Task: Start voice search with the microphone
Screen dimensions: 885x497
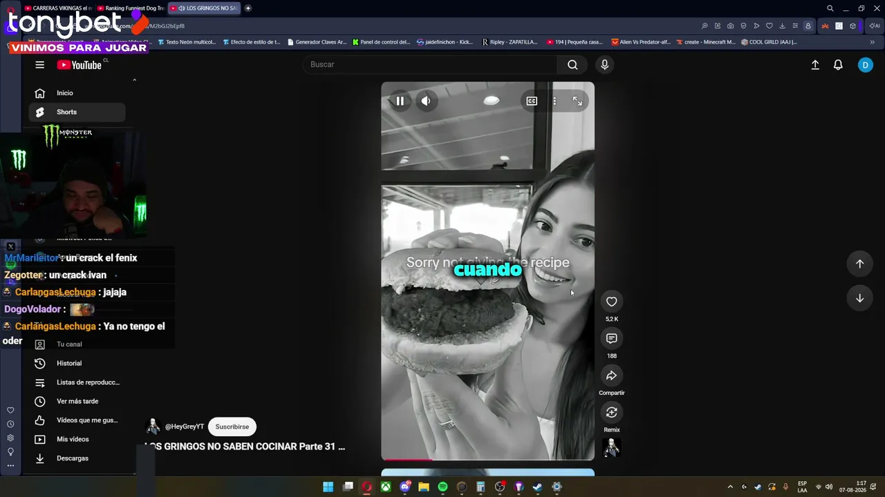Action: (x=604, y=65)
